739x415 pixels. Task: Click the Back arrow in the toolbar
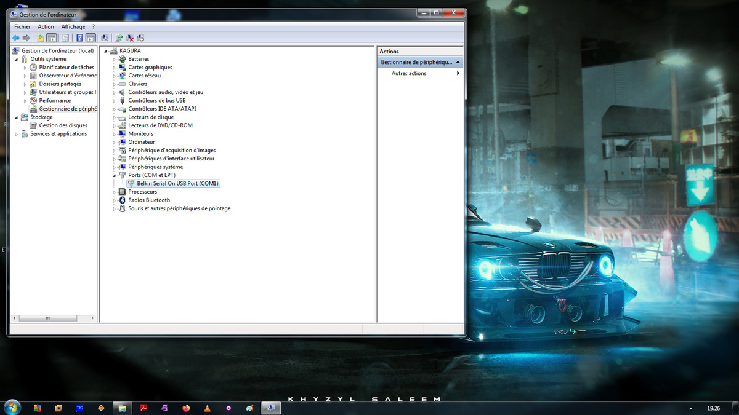pos(16,38)
